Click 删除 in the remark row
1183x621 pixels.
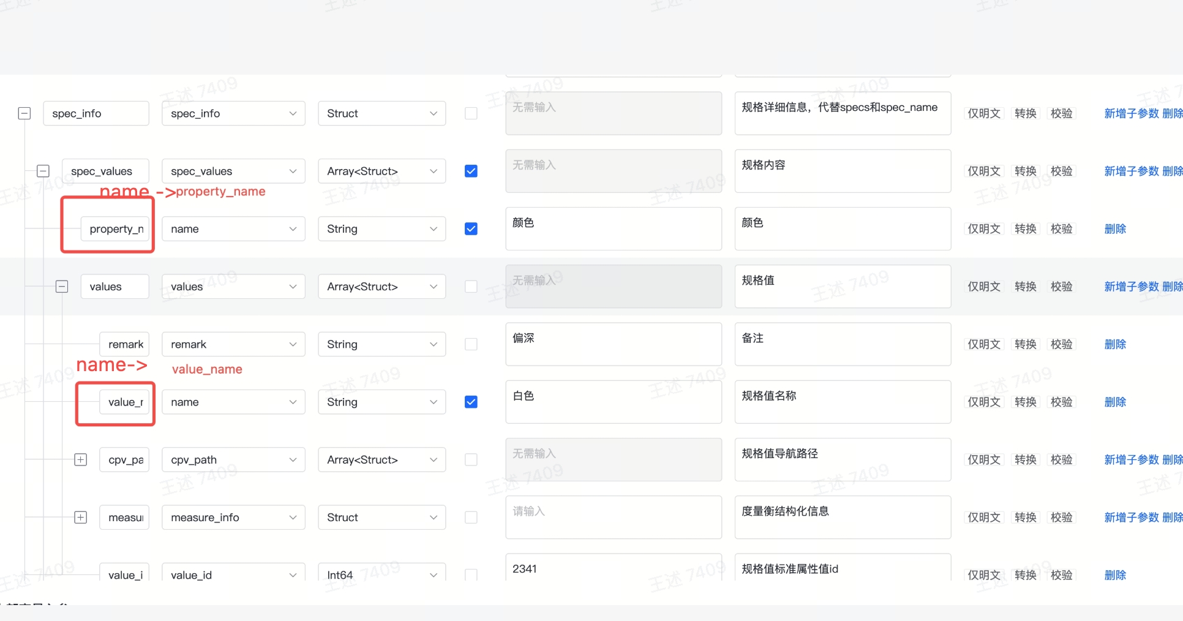(1115, 344)
